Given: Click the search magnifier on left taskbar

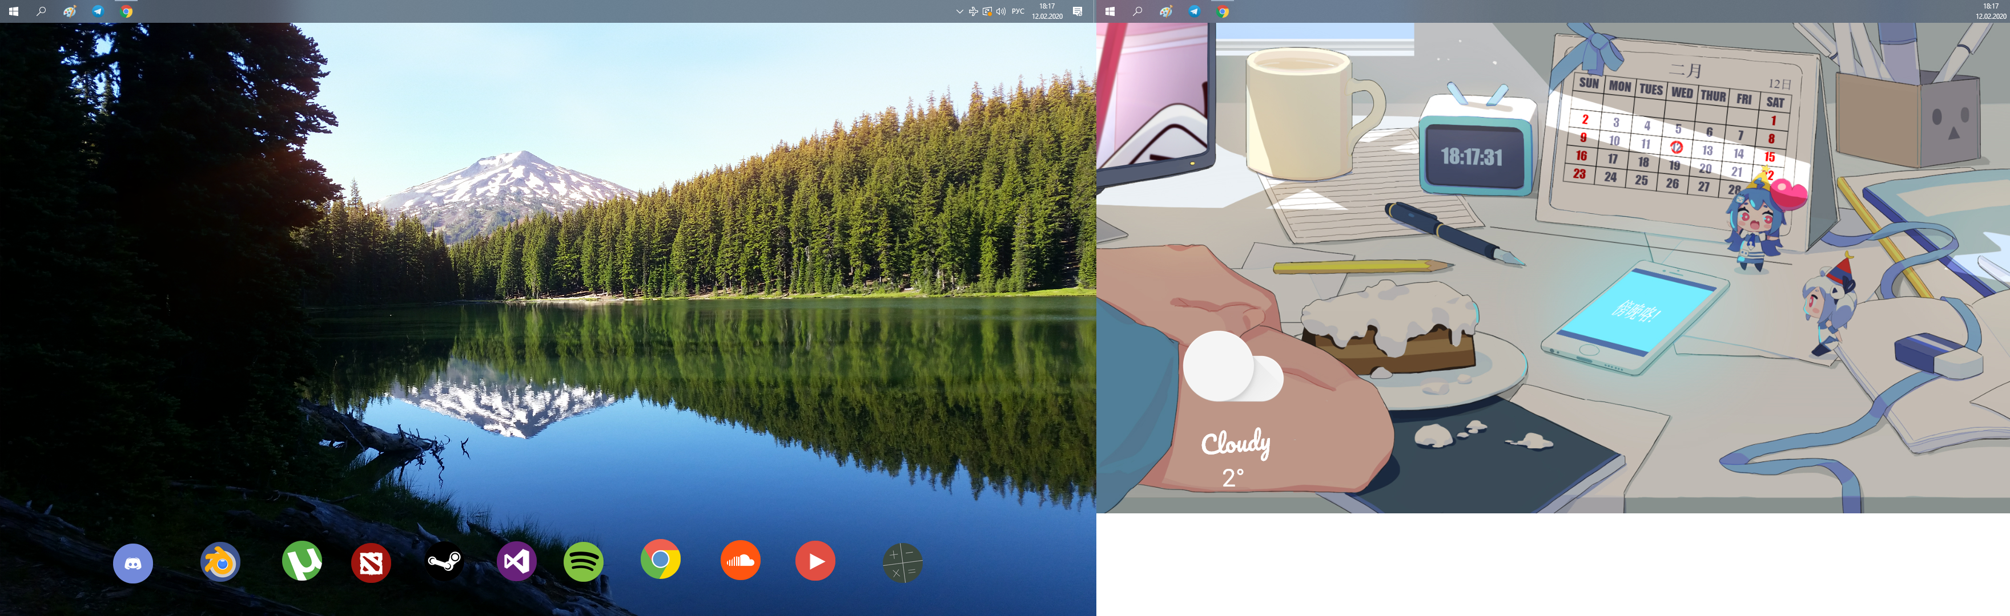Looking at the screenshot, I should pyautogui.click(x=41, y=11).
